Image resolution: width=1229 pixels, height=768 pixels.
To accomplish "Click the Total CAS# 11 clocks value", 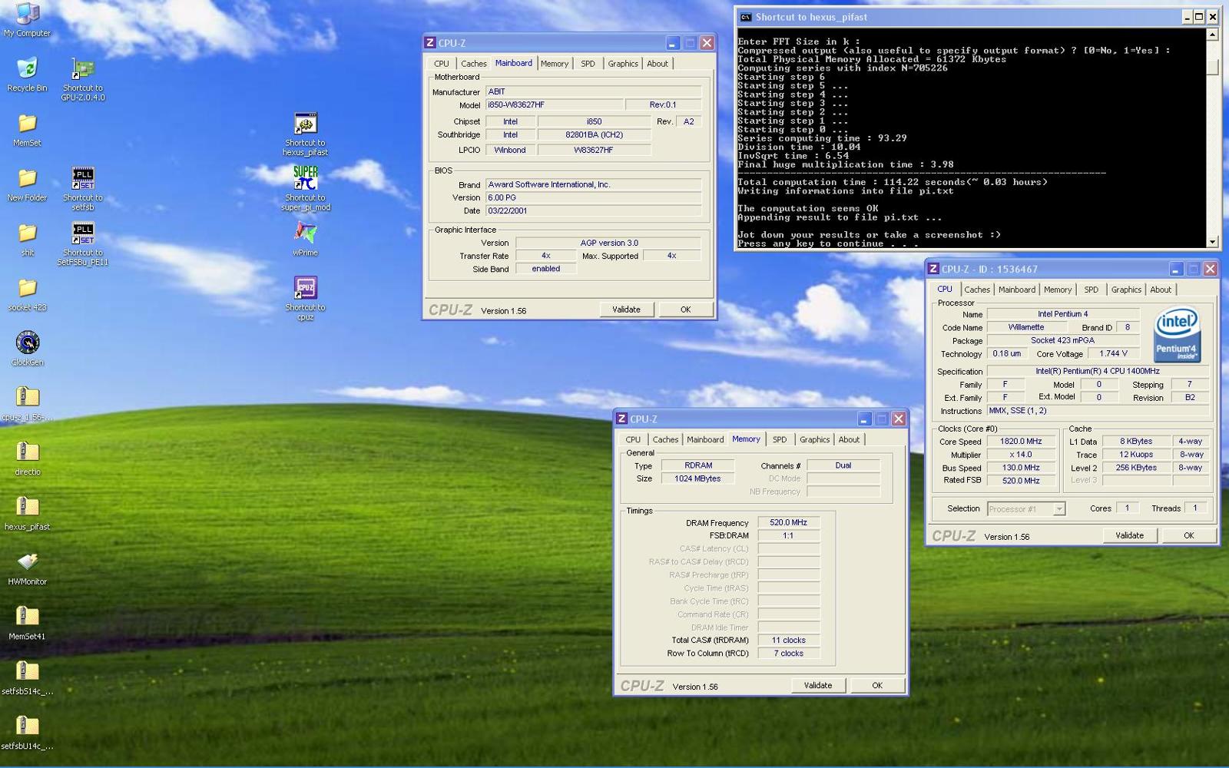I will pyautogui.click(x=789, y=640).
